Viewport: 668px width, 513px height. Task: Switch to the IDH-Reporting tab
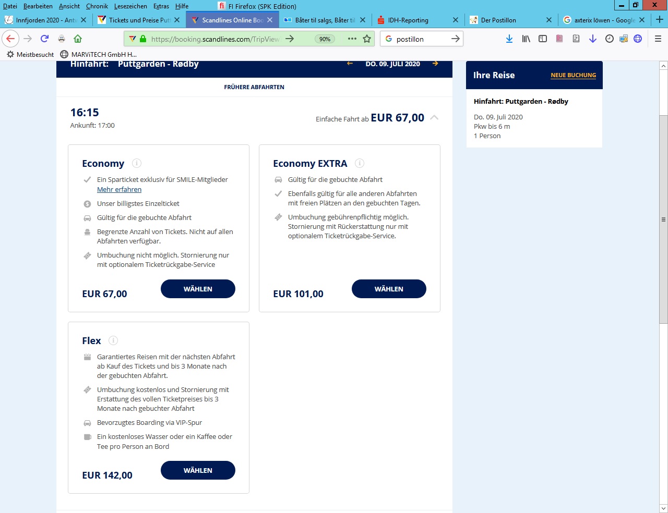[x=408, y=20]
